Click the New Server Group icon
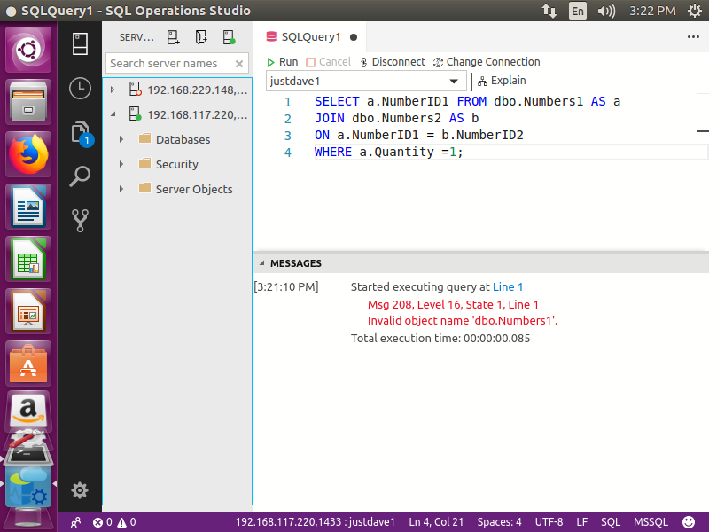The image size is (709, 532). click(x=201, y=37)
